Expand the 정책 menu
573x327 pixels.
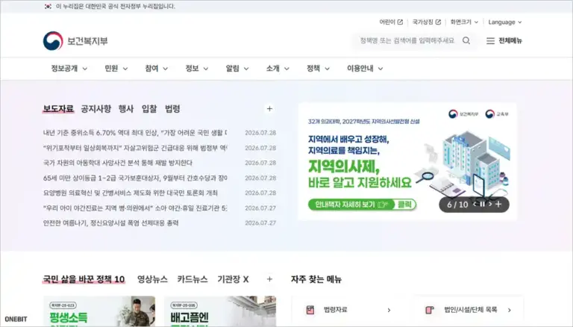[318, 69]
